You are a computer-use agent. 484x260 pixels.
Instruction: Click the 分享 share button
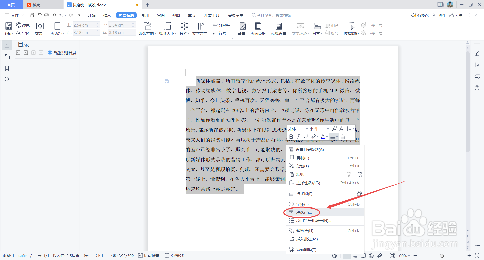click(456, 15)
